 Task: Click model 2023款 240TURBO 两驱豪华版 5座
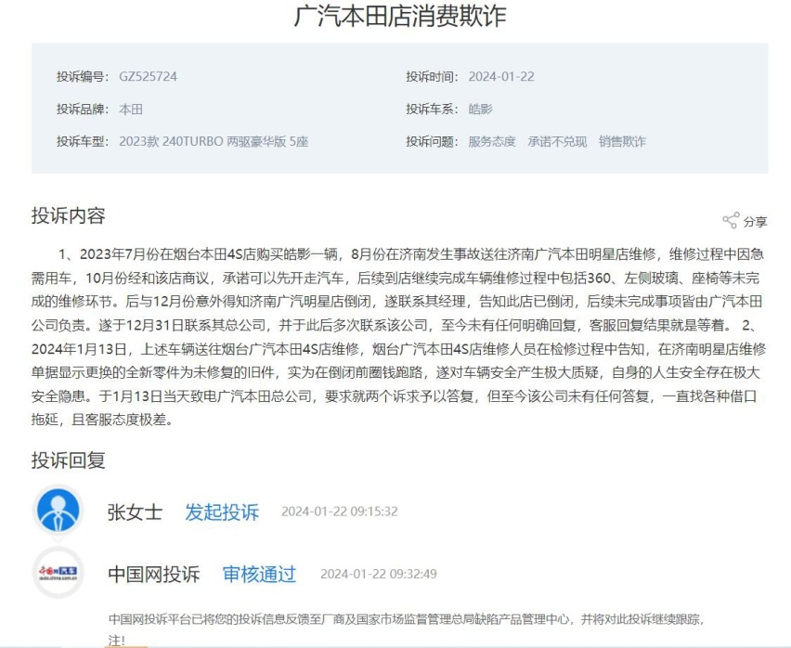[x=214, y=141]
